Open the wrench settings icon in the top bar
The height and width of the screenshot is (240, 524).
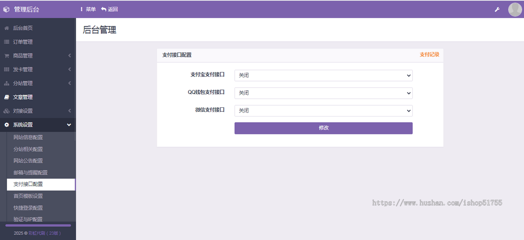[497, 10]
